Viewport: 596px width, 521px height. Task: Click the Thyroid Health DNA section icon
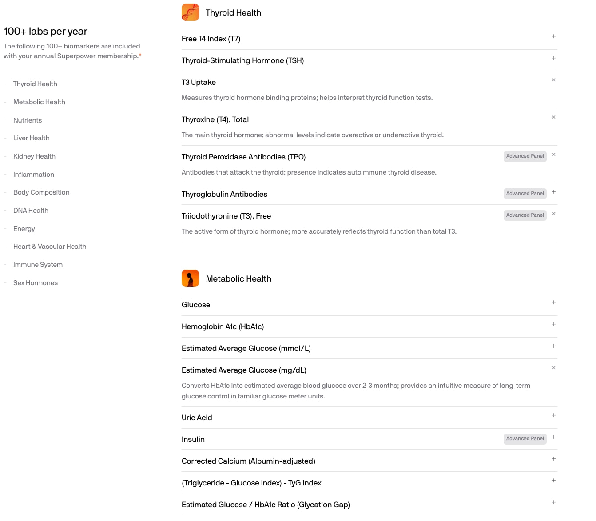point(190,12)
